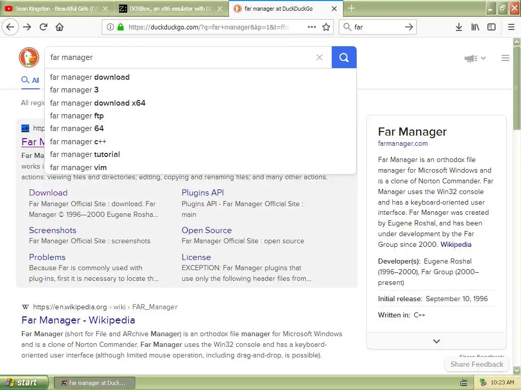
Task: Bookmark this page with the star
Action: [326, 27]
